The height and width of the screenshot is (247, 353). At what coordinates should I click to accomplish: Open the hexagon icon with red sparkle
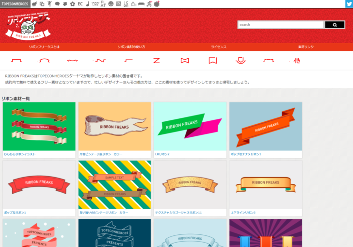click(157, 4)
